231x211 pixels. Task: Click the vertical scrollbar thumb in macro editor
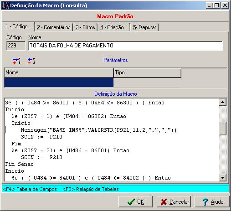point(223,129)
